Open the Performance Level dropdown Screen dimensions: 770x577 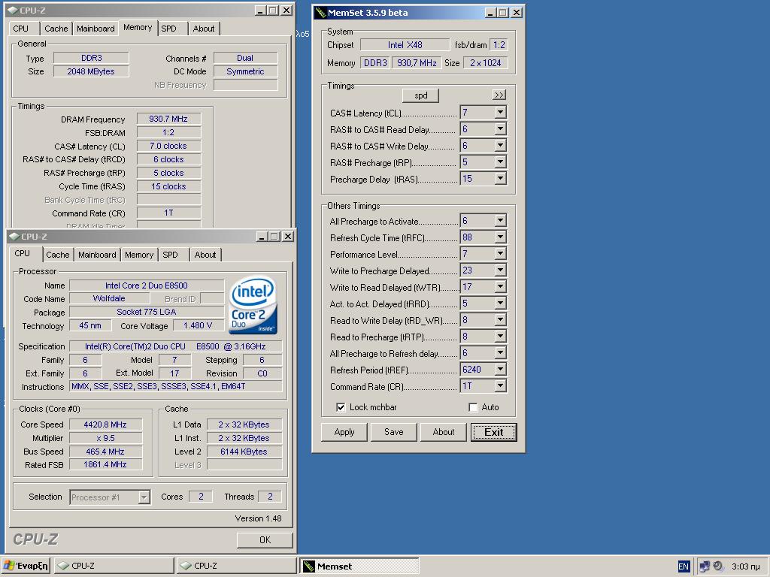click(x=500, y=254)
